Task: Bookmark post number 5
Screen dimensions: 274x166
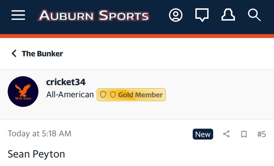Action: [244, 134]
